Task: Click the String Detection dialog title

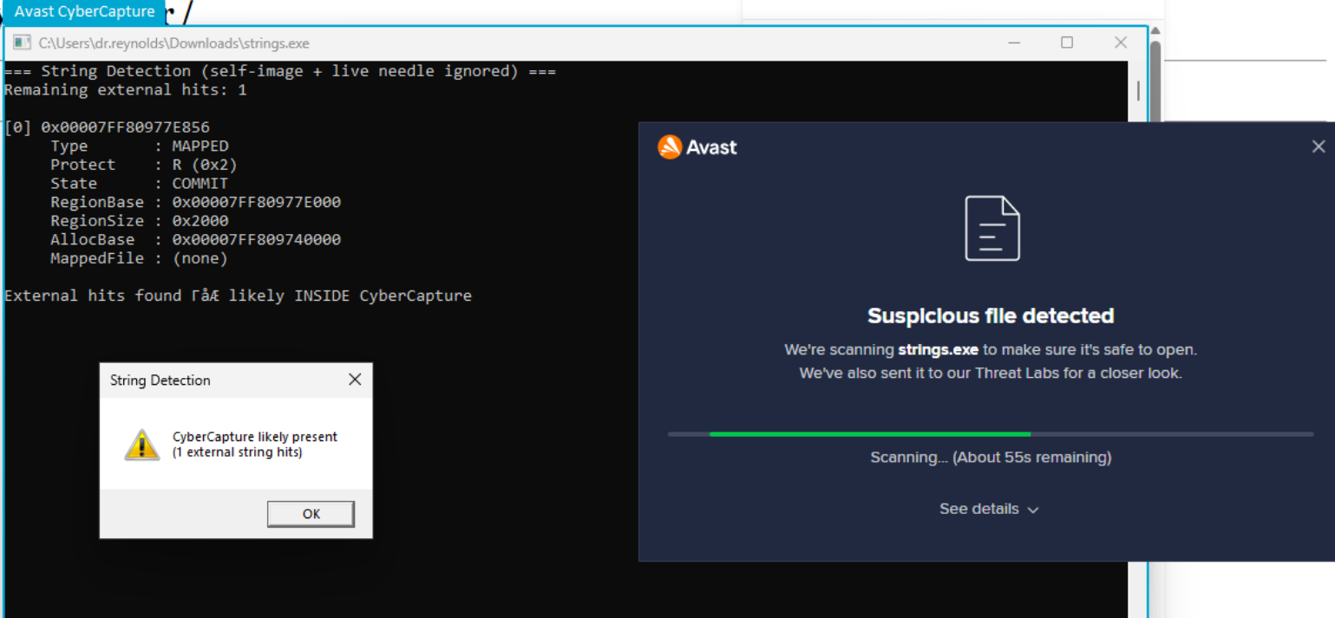Action: point(160,381)
